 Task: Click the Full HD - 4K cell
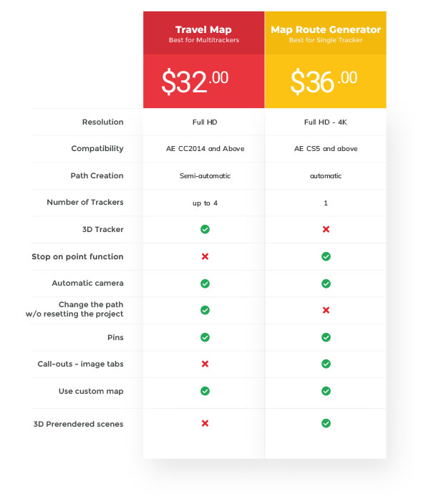[x=326, y=122]
